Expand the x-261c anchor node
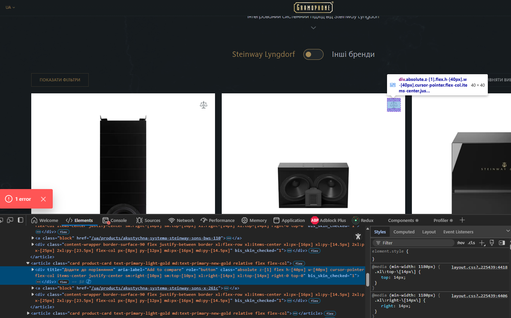Viewport: 511px width, 318px height. click(x=33, y=288)
